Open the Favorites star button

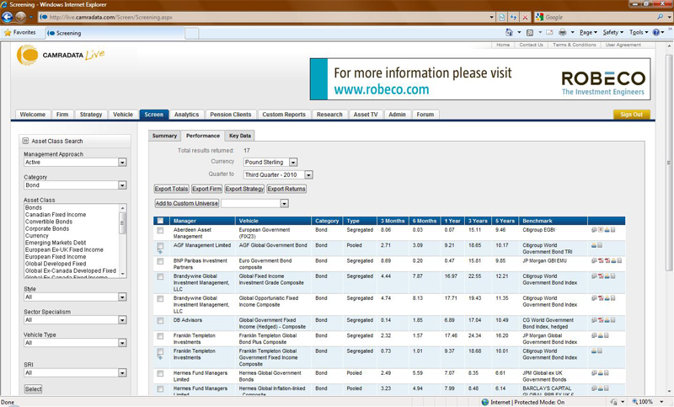(x=20, y=33)
